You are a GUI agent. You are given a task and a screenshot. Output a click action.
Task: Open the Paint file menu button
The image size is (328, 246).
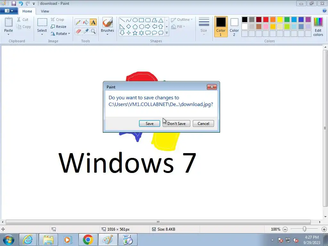click(x=9, y=11)
